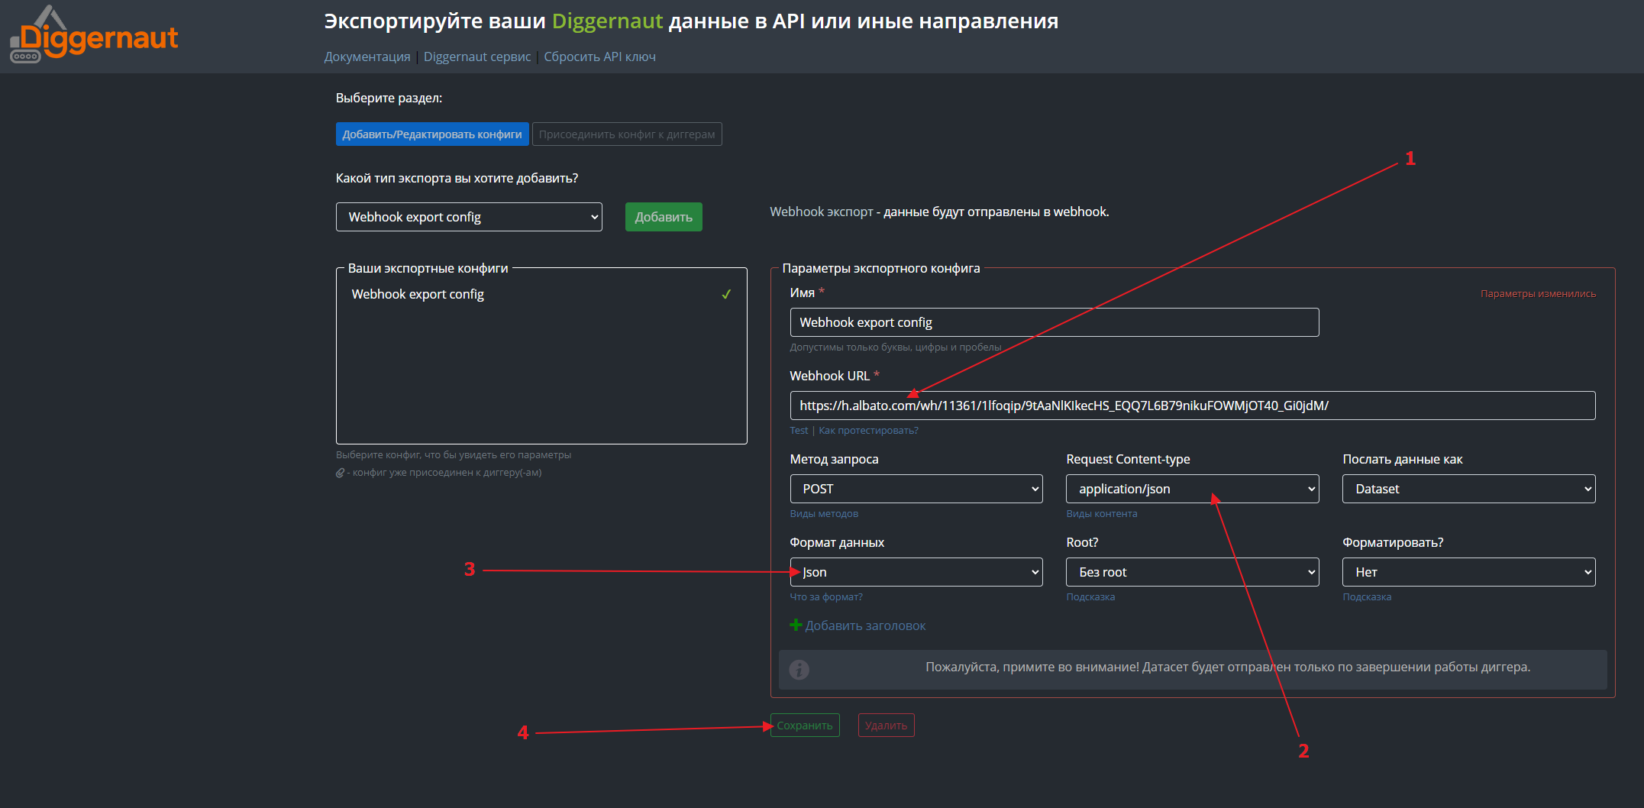Click Подсказка under the Root? dropdown
Image resolution: width=1644 pixels, height=808 pixels.
tap(1090, 597)
